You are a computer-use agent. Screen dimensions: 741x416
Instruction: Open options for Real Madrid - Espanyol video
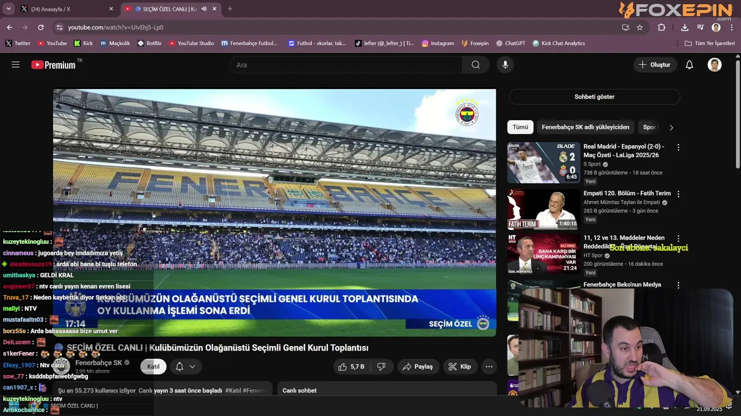pyautogui.click(x=678, y=147)
